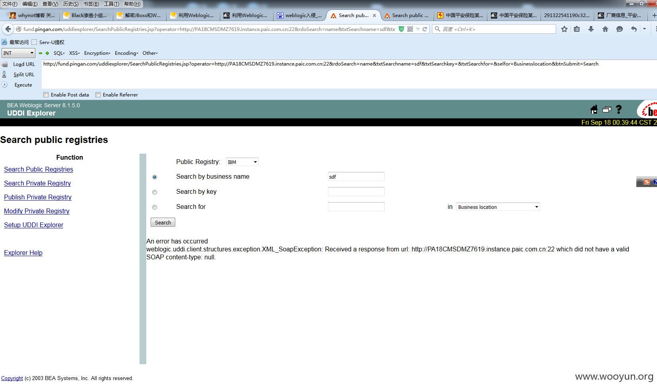
Task: Open the 工具(T) menu
Action: click(x=111, y=4)
